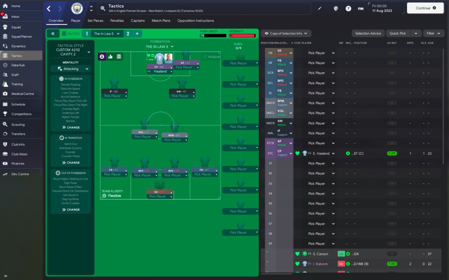This screenshot has width=449, height=280.
Task: Click the Quick Pick button
Action: (398, 33)
